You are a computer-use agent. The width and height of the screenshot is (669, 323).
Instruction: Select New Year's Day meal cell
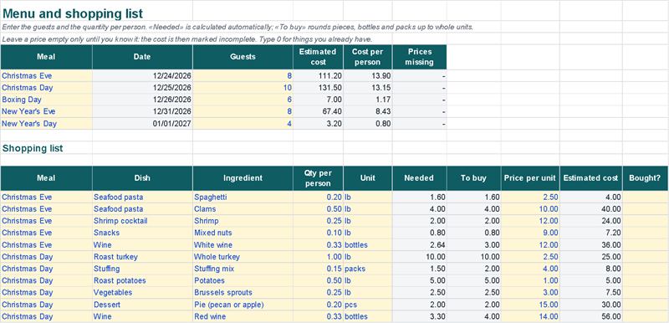coord(46,124)
